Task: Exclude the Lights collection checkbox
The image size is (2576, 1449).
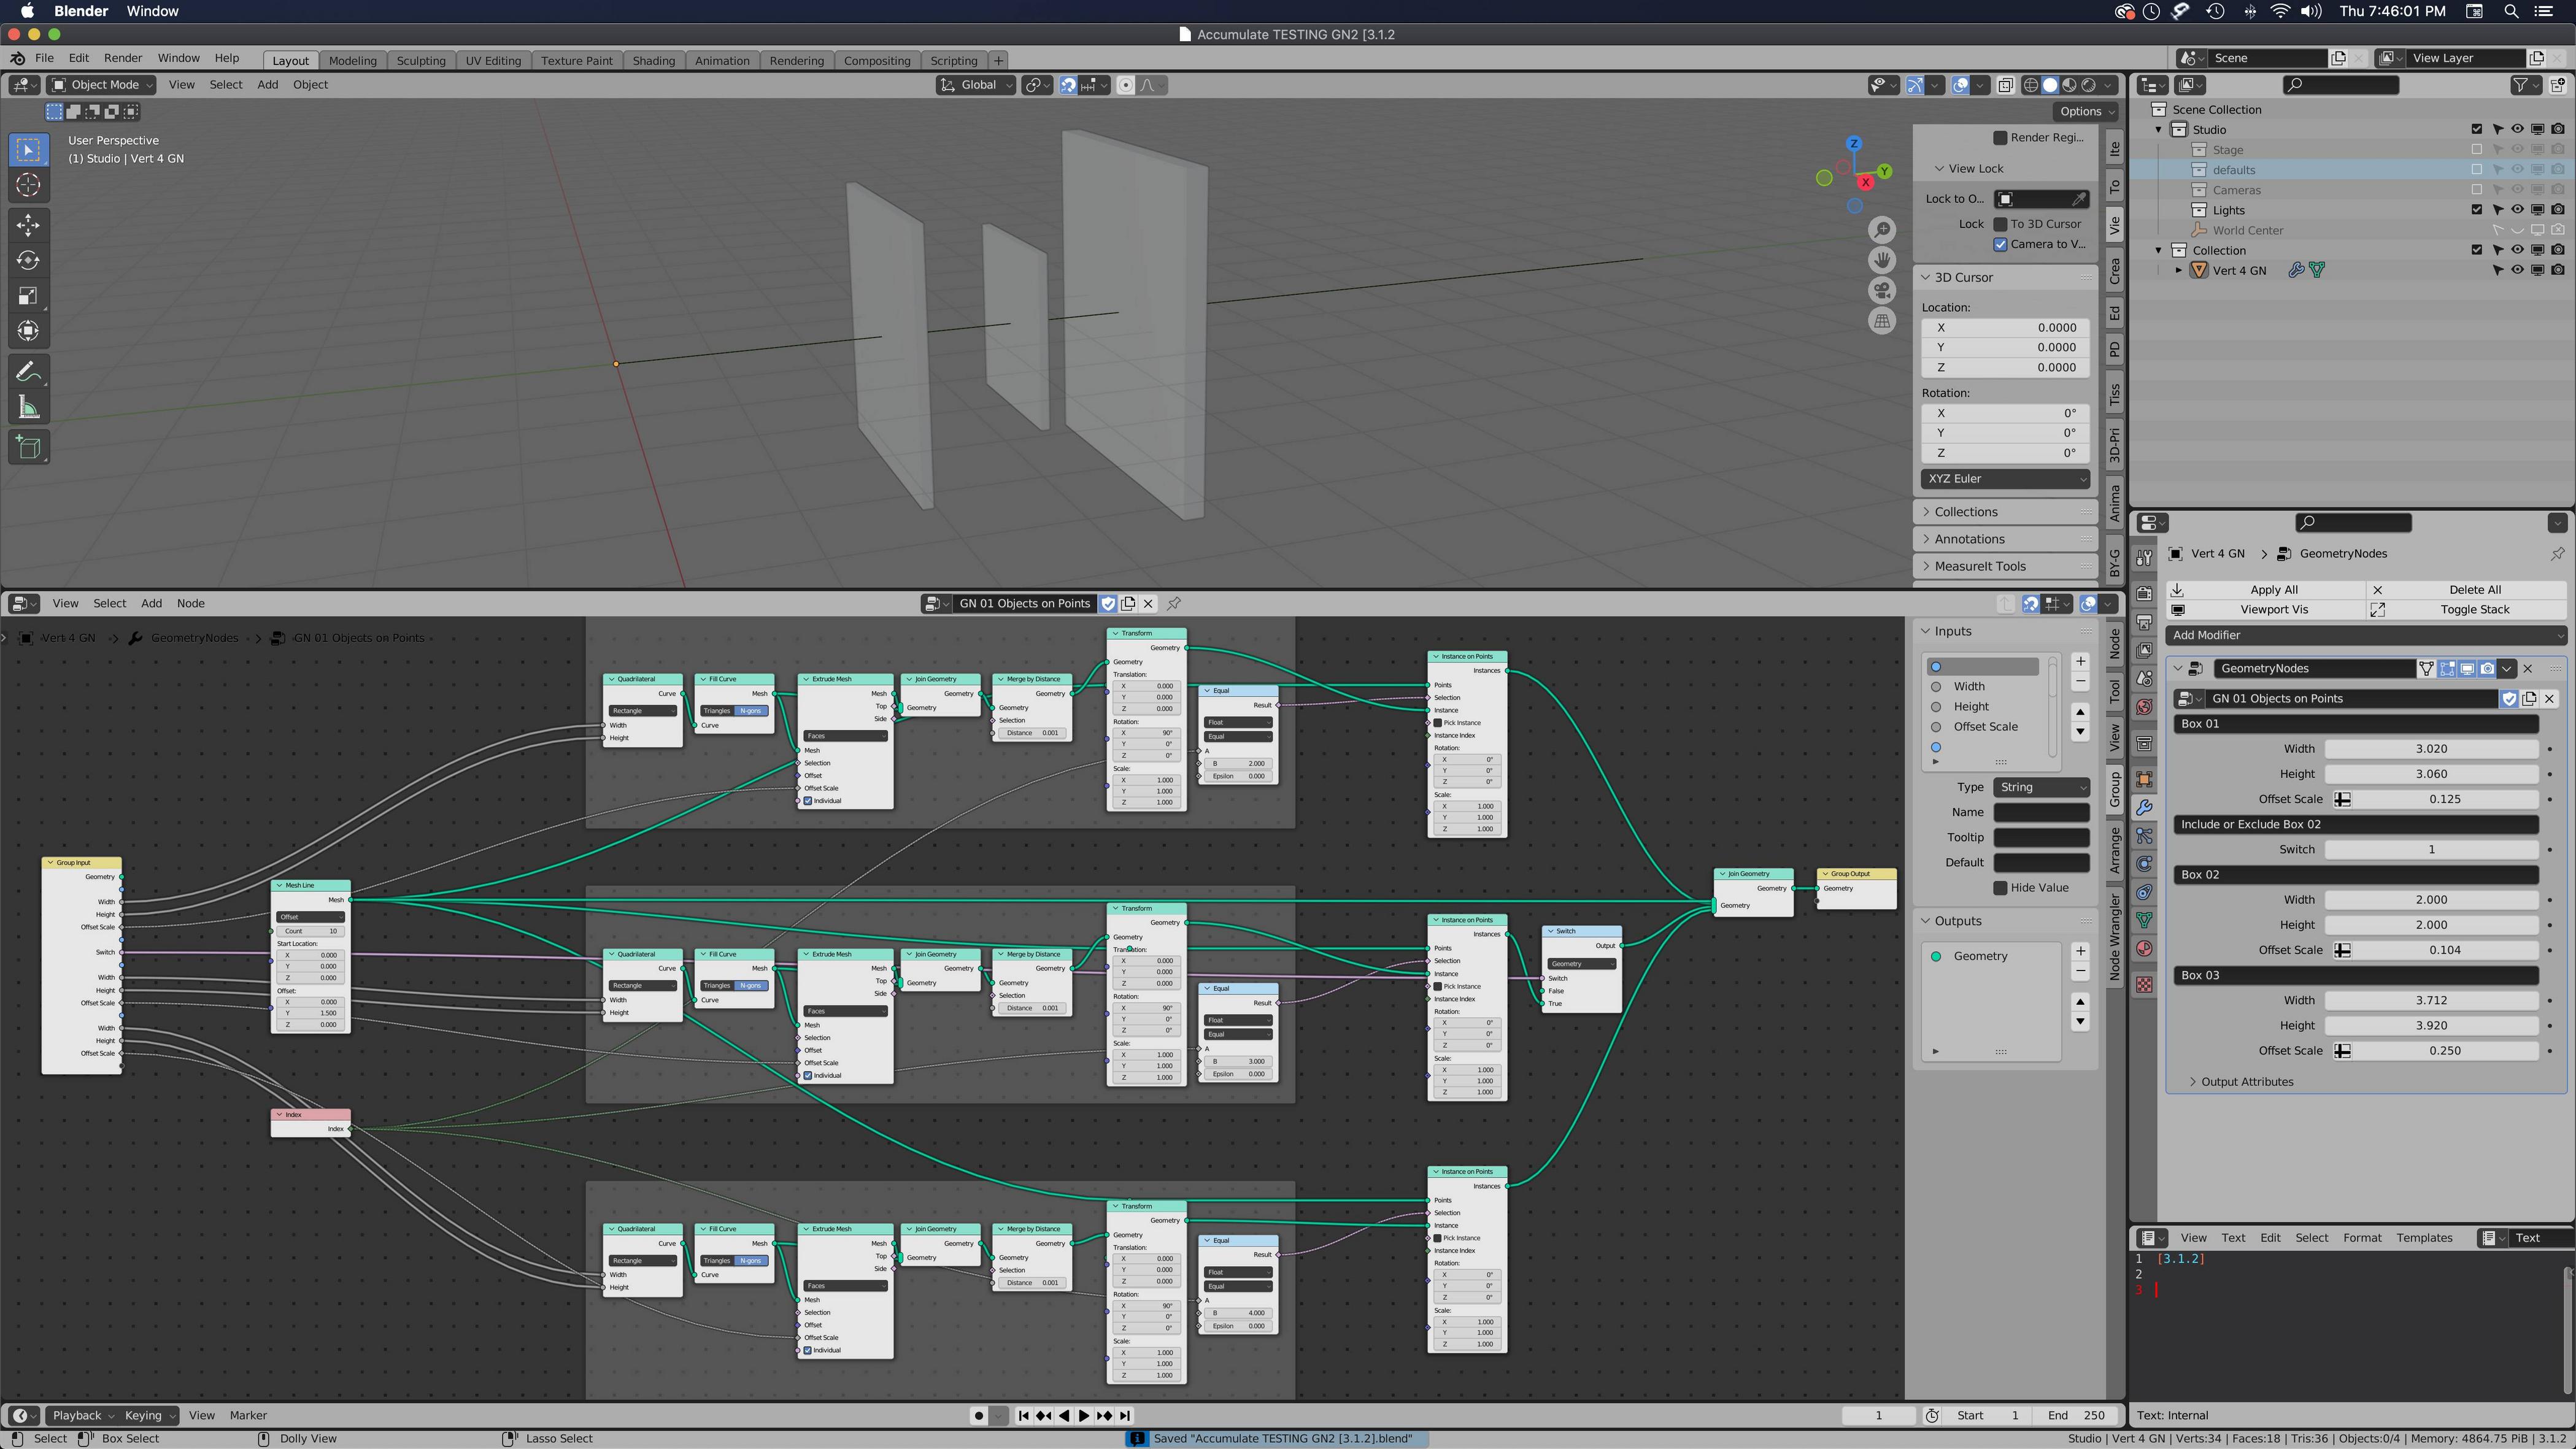Action: 2477,210
